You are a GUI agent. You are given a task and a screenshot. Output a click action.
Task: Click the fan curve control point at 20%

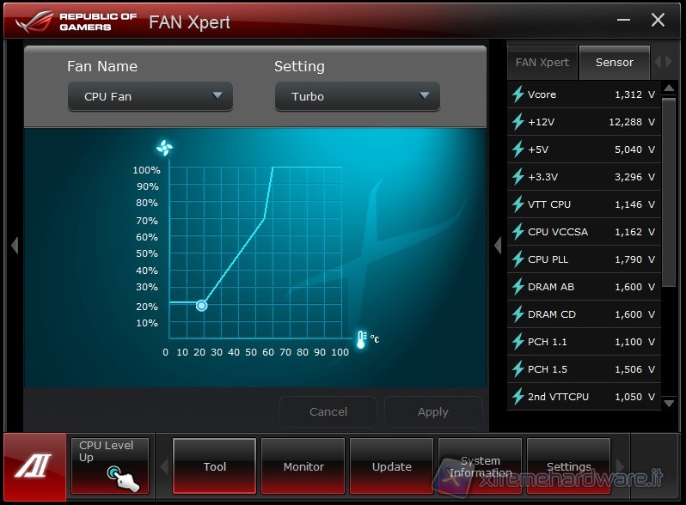(201, 305)
